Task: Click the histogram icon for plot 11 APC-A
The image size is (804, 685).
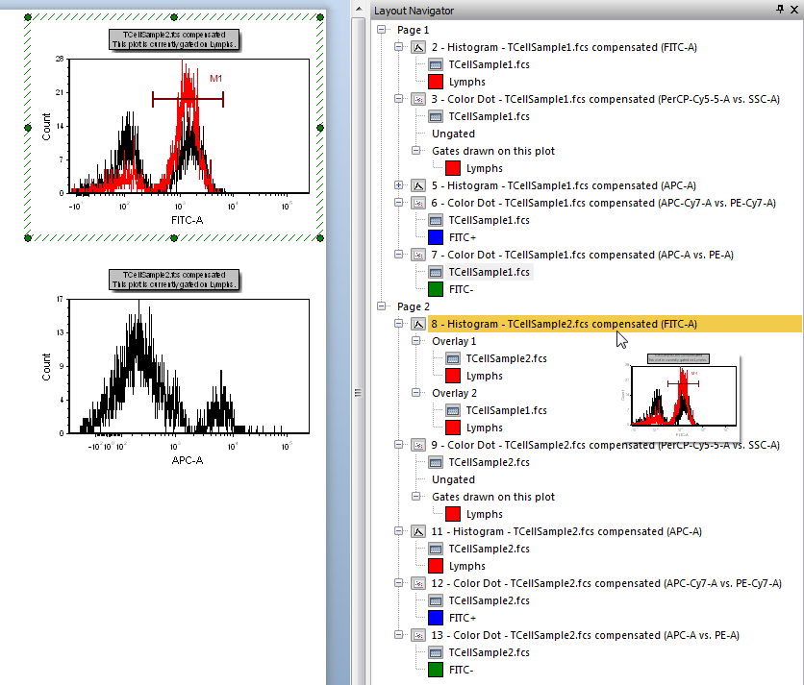Action: [x=418, y=531]
